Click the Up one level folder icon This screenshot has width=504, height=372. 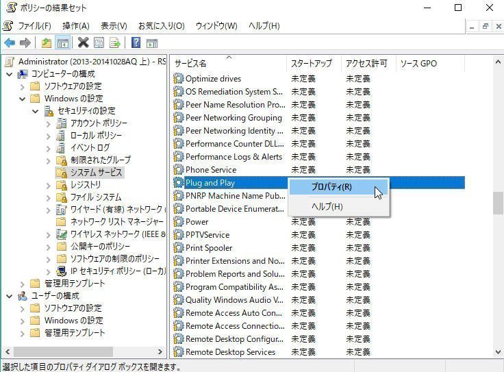click(47, 42)
